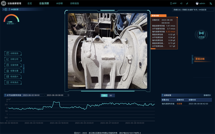Click the health index gauge
The width and height of the screenshot is (215, 134).
coord(11,18)
